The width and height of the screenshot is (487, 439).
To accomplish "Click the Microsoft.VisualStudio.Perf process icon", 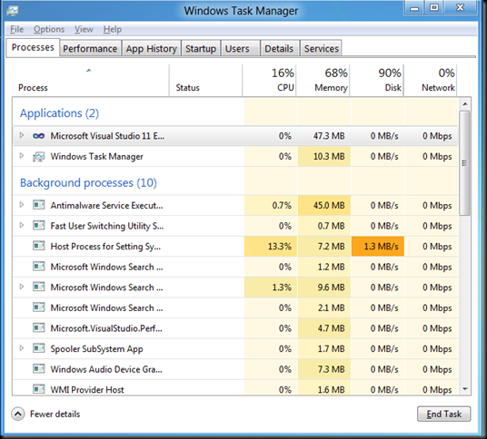I will [39, 327].
